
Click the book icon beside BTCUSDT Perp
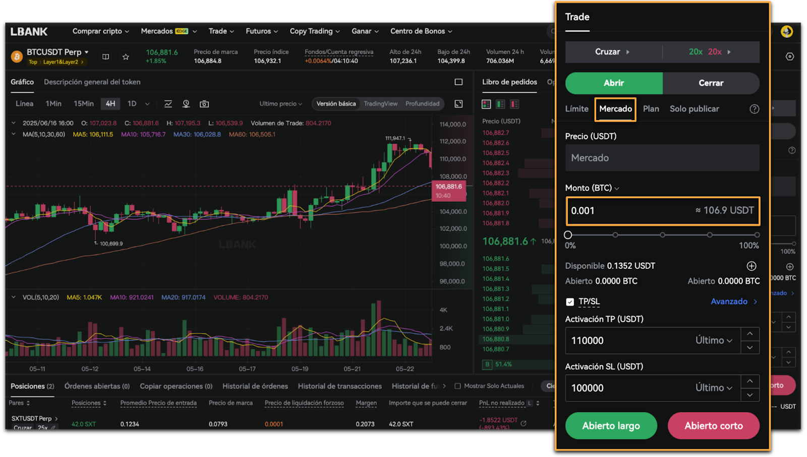click(106, 56)
